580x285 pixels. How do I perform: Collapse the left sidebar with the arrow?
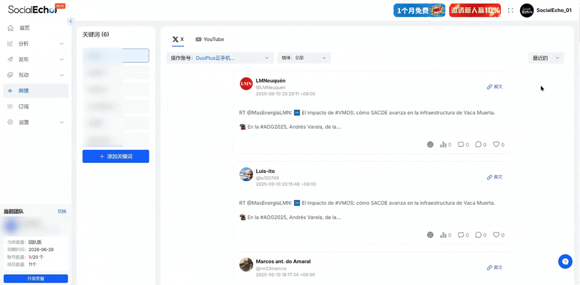pyautogui.click(x=71, y=21)
